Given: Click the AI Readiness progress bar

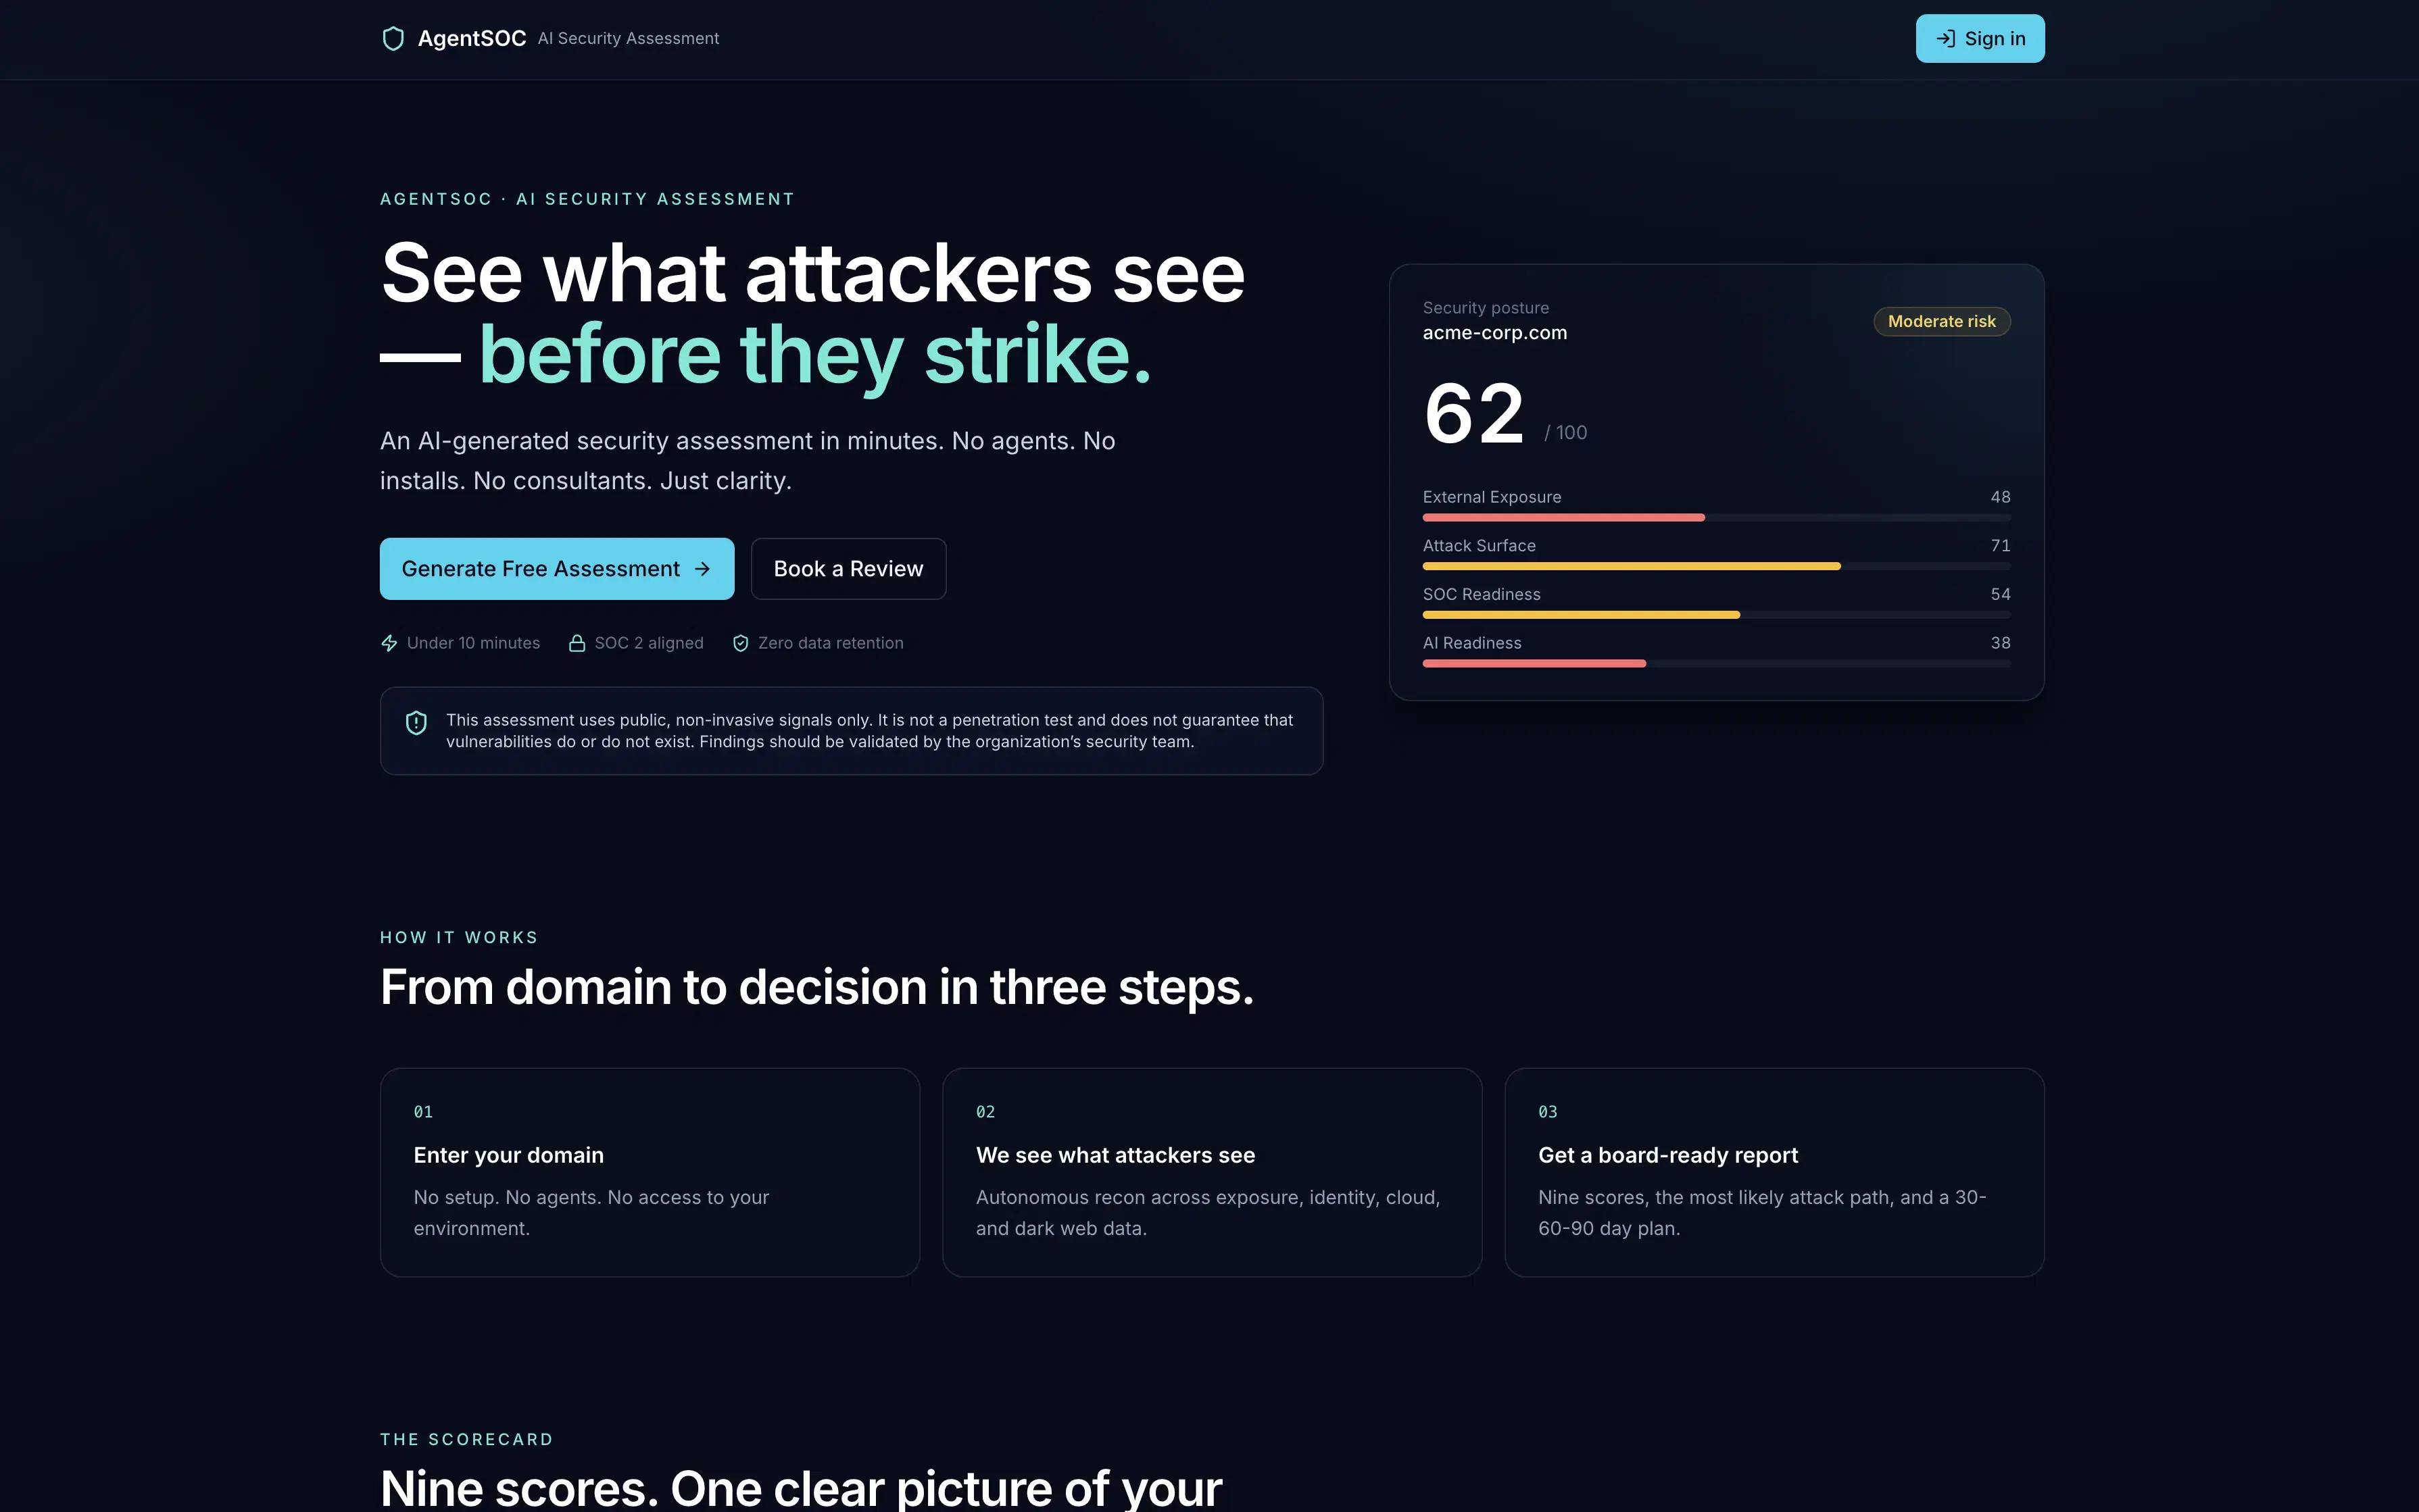Looking at the screenshot, I should (x=1717, y=663).
